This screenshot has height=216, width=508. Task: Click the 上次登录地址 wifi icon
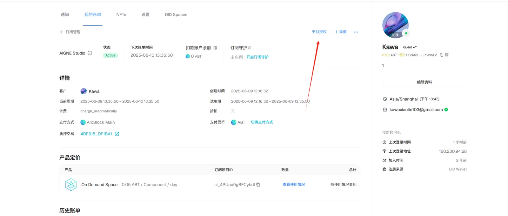pos(384,151)
